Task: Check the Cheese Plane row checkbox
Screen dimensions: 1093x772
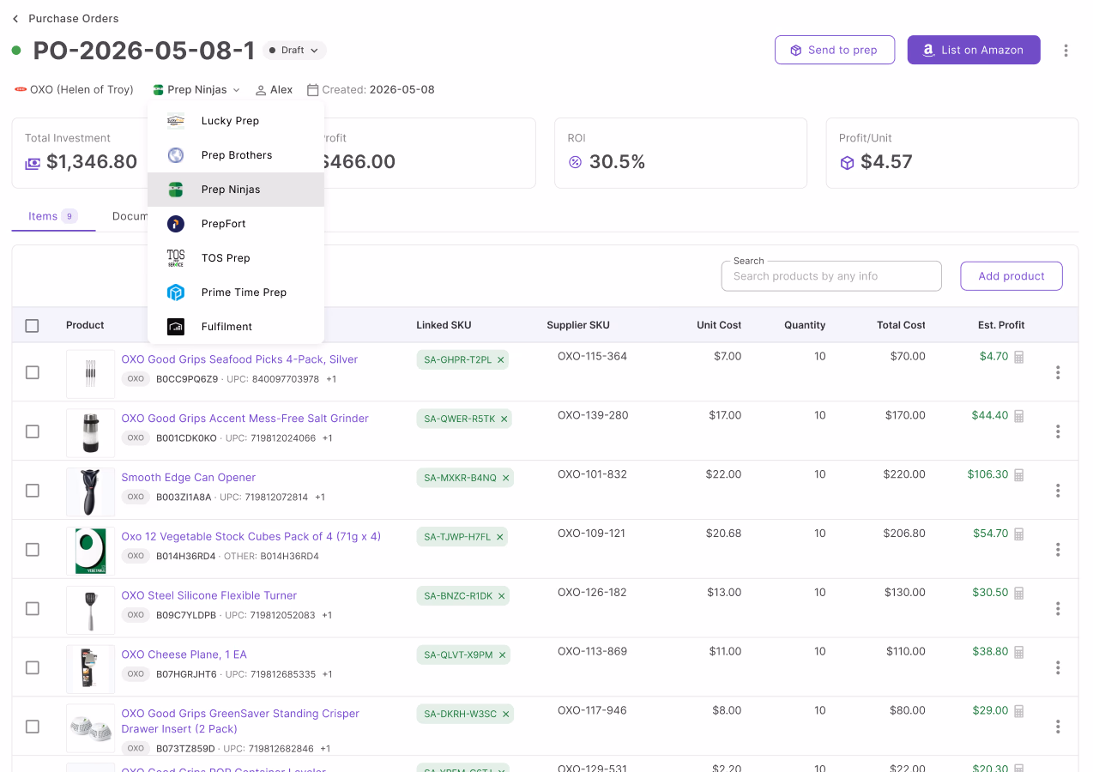Action: 32,667
